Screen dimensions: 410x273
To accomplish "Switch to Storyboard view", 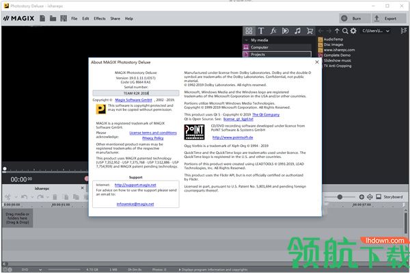I will click(389, 197).
